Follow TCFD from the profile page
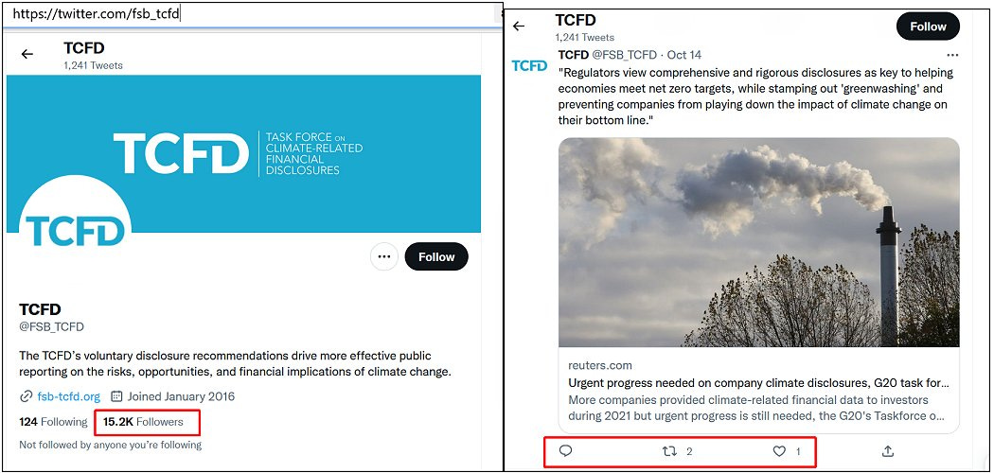This screenshot has height=473, width=994. tap(436, 256)
